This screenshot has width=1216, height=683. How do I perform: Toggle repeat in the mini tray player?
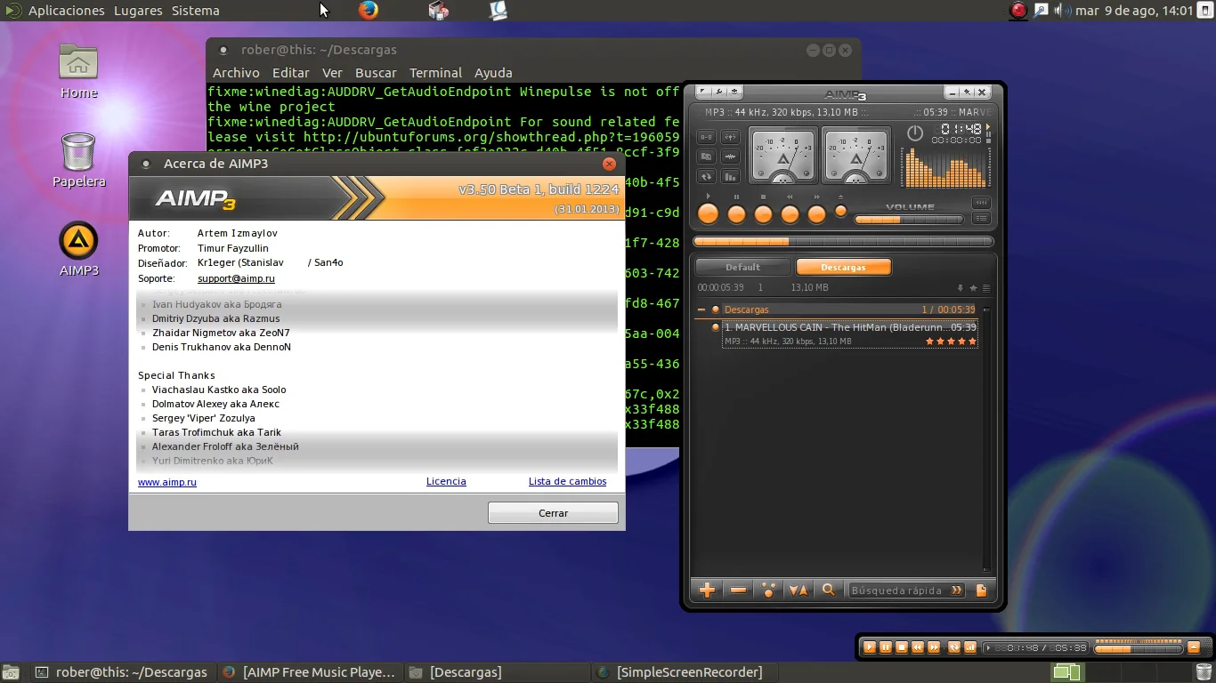click(x=954, y=647)
